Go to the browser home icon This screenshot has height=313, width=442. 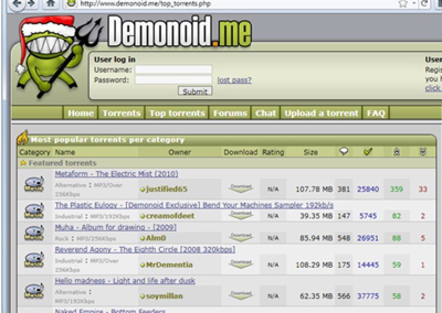tap(50, 3)
